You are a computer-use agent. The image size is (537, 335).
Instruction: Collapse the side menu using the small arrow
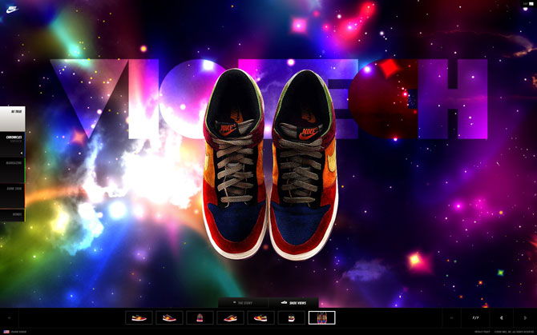(x=22, y=153)
